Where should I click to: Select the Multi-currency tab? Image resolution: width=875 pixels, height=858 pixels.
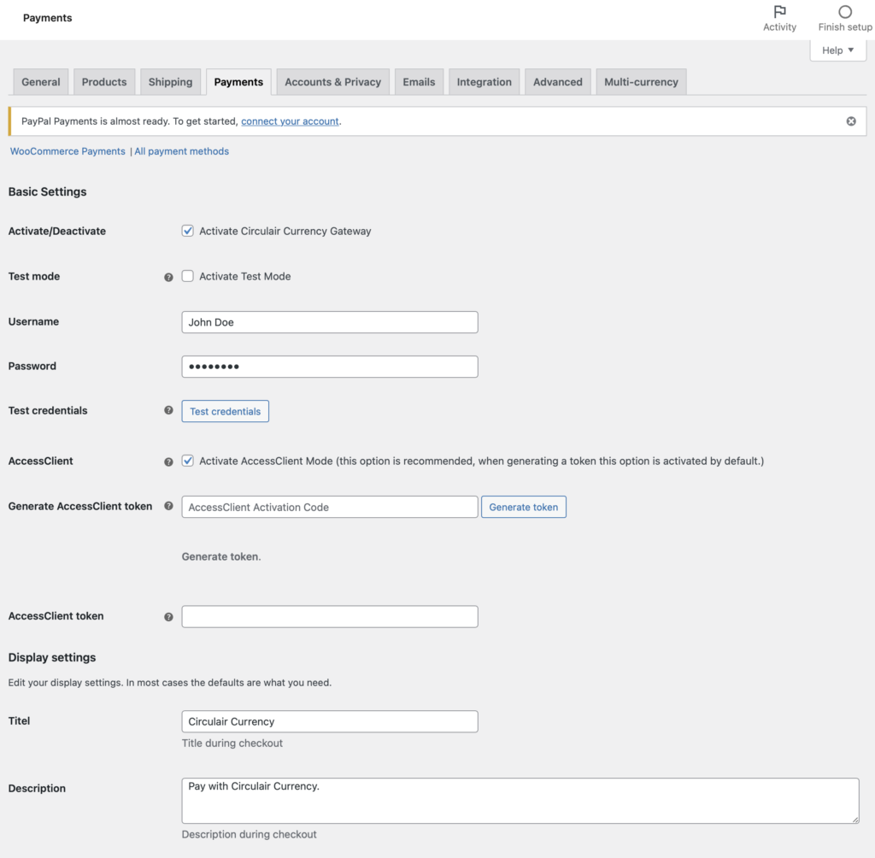pyautogui.click(x=641, y=81)
